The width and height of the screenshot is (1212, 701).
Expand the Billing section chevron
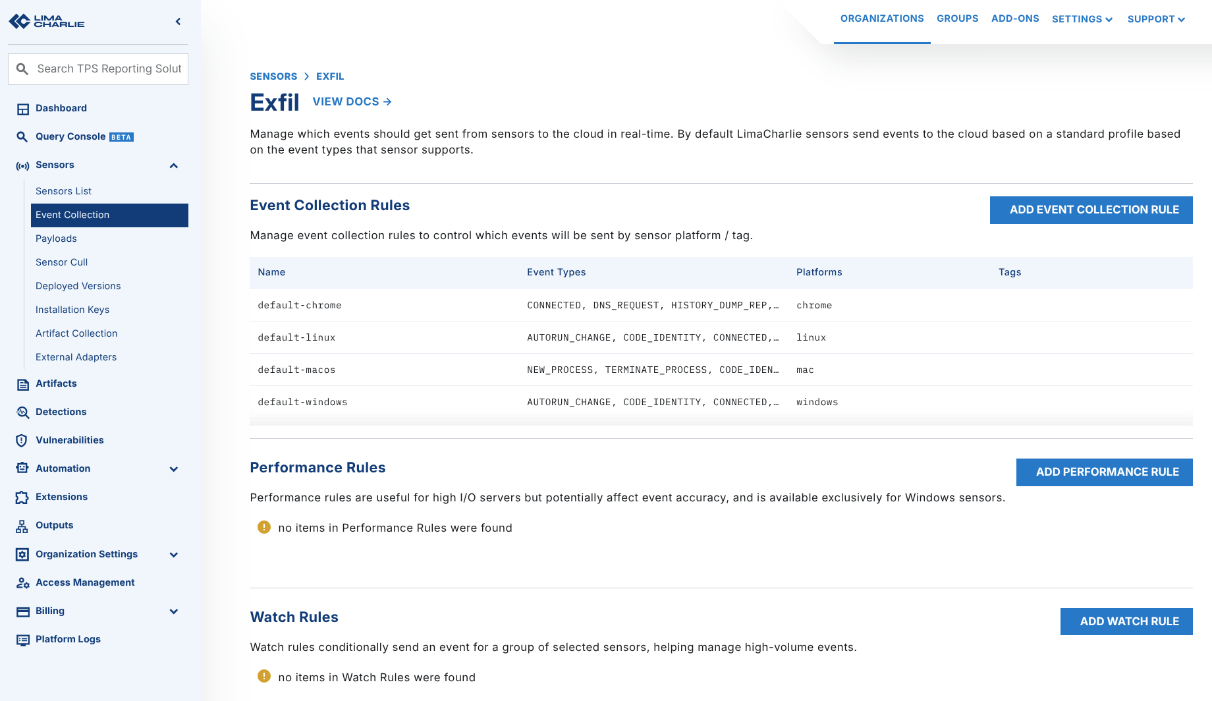click(174, 611)
